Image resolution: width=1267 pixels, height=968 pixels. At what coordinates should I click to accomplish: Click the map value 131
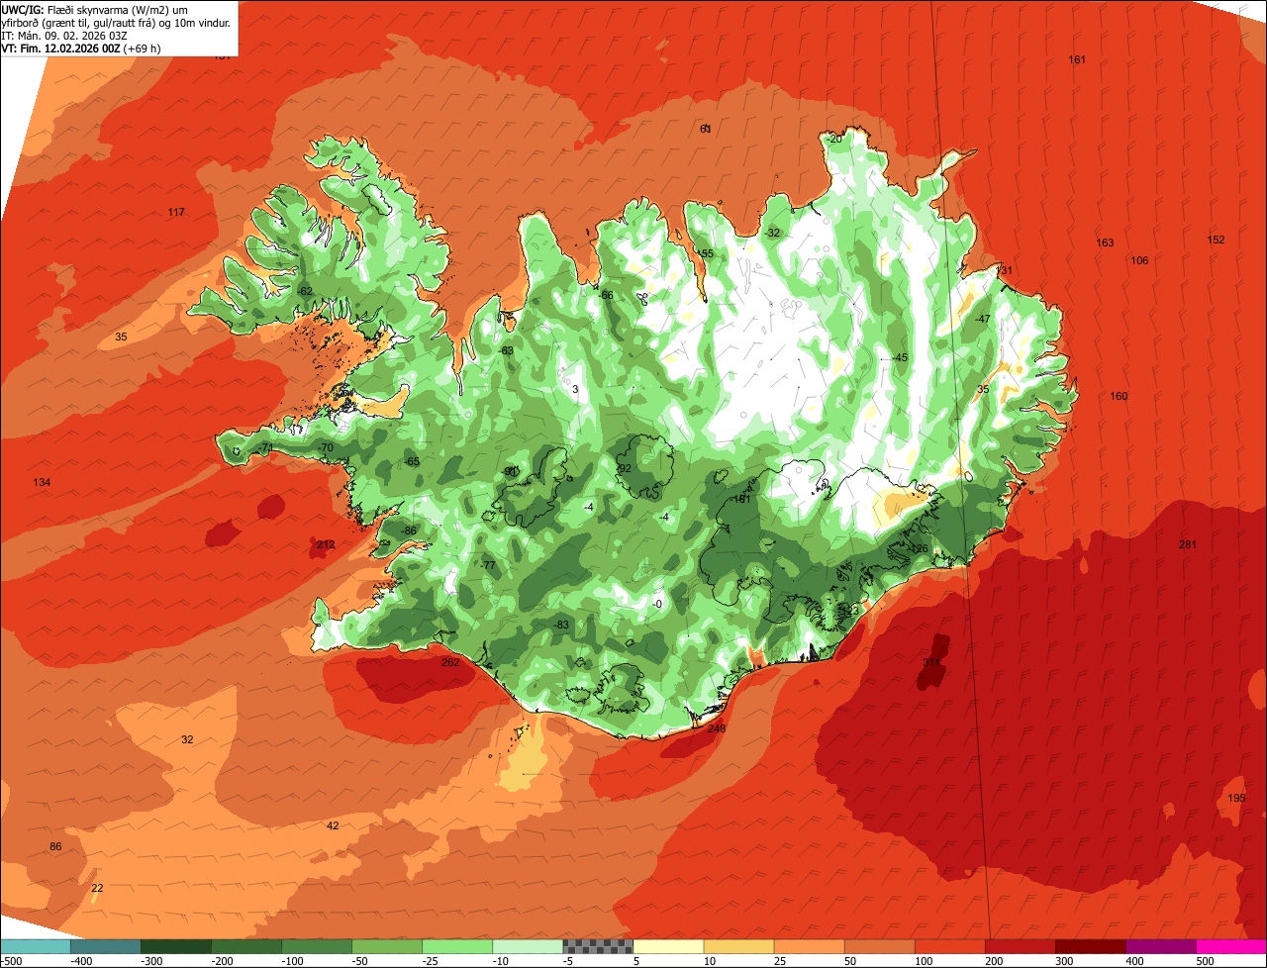(1005, 271)
